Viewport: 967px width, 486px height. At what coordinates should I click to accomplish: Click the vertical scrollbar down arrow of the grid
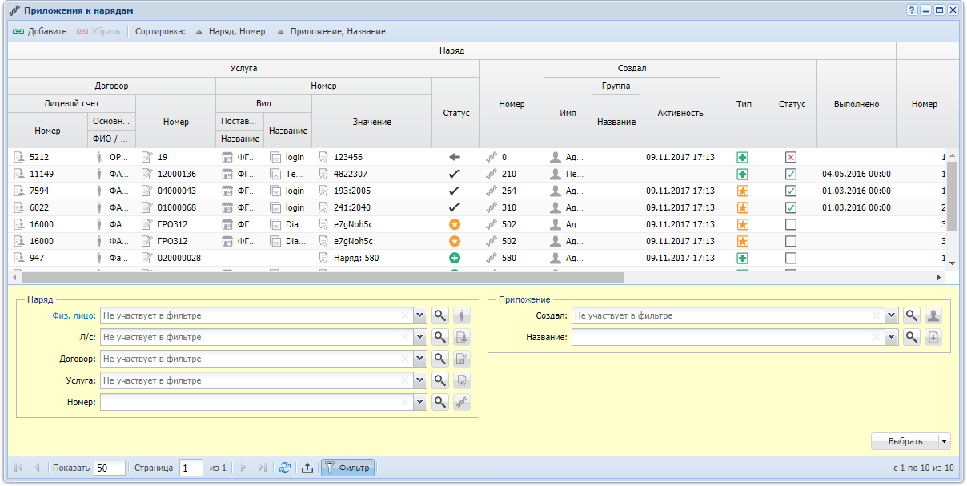coord(952,263)
